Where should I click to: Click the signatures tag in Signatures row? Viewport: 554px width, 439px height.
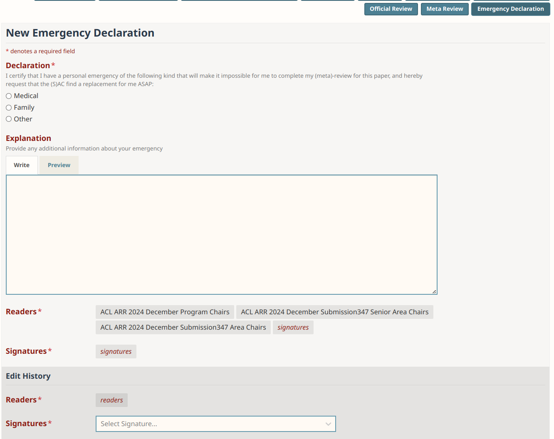[116, 352]
